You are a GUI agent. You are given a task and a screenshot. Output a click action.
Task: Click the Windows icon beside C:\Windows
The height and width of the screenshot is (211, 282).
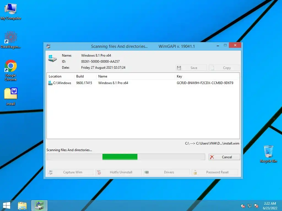(x=50, y=83)
